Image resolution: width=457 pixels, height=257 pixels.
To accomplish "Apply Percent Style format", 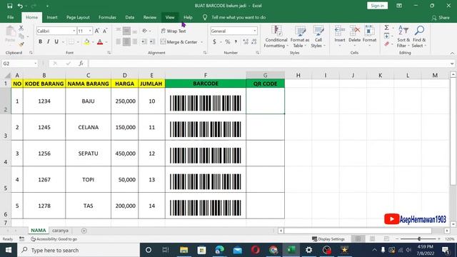I will tap(227, 42).
